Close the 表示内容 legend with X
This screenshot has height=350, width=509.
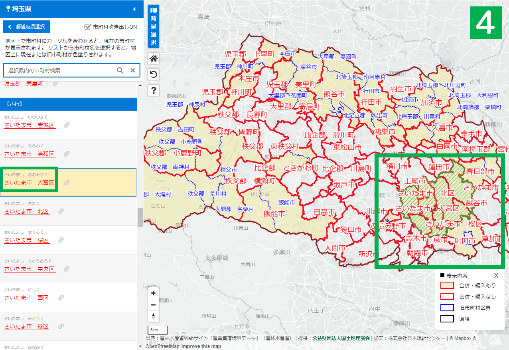tap(496, 276)
